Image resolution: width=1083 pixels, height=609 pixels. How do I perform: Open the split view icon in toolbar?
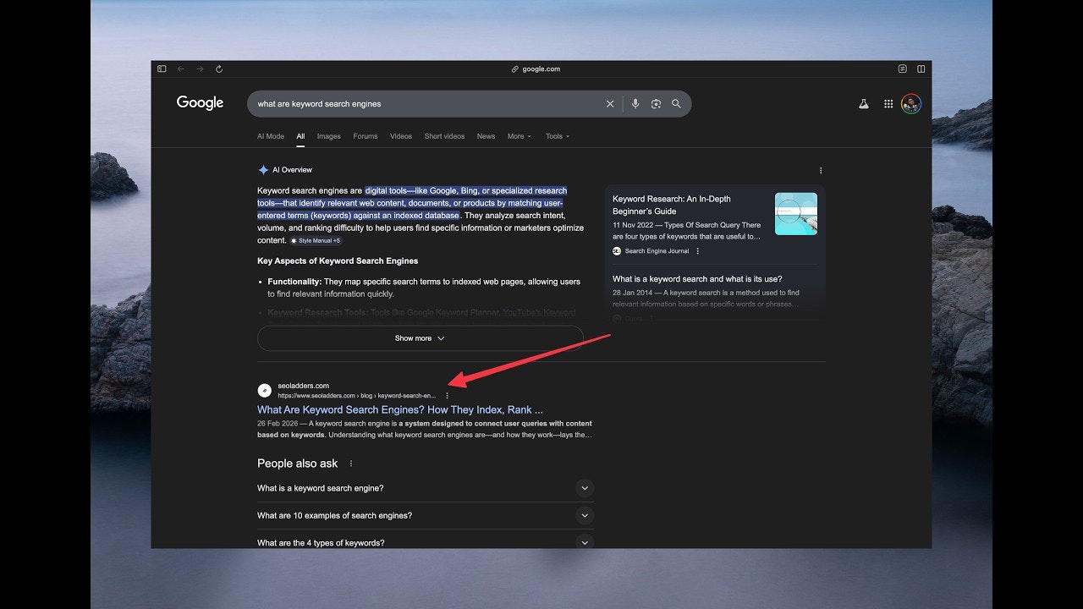pos(921,69)
